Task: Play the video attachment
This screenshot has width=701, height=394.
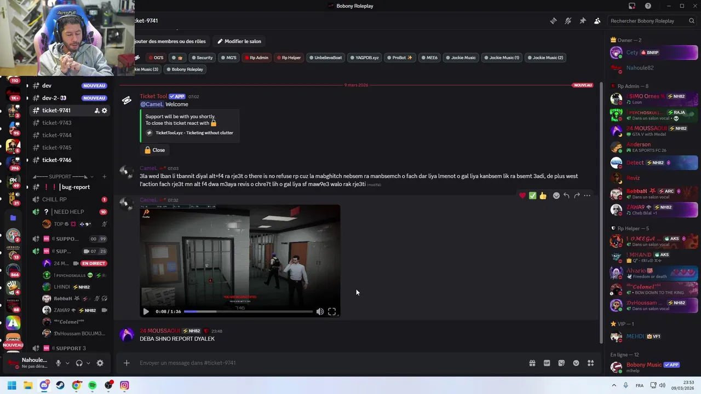Action: tap(146, 311)
